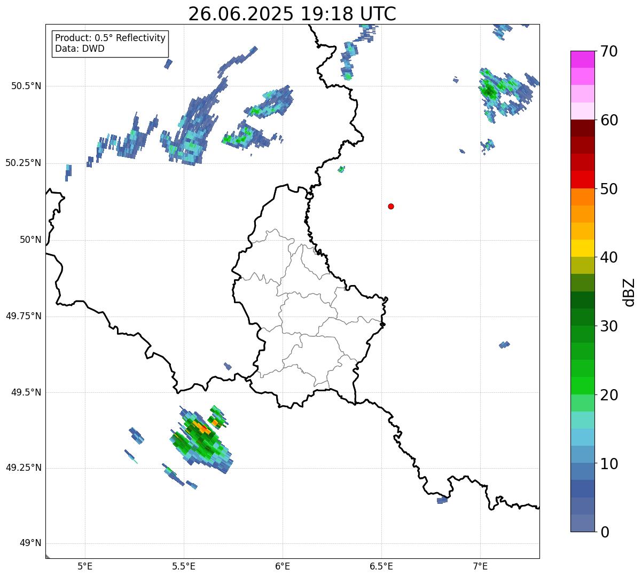The width and height of the screenshot is (642, 577).
Task: Click the colorbar's 50 tick label
Action: [x=609, y=189]
